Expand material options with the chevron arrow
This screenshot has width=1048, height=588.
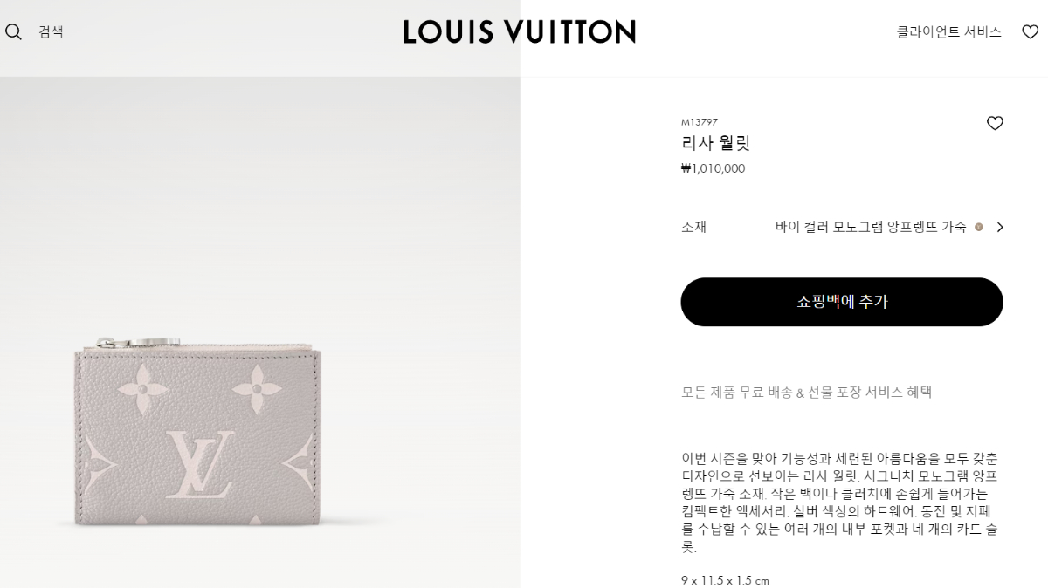tap(1000, 227)
